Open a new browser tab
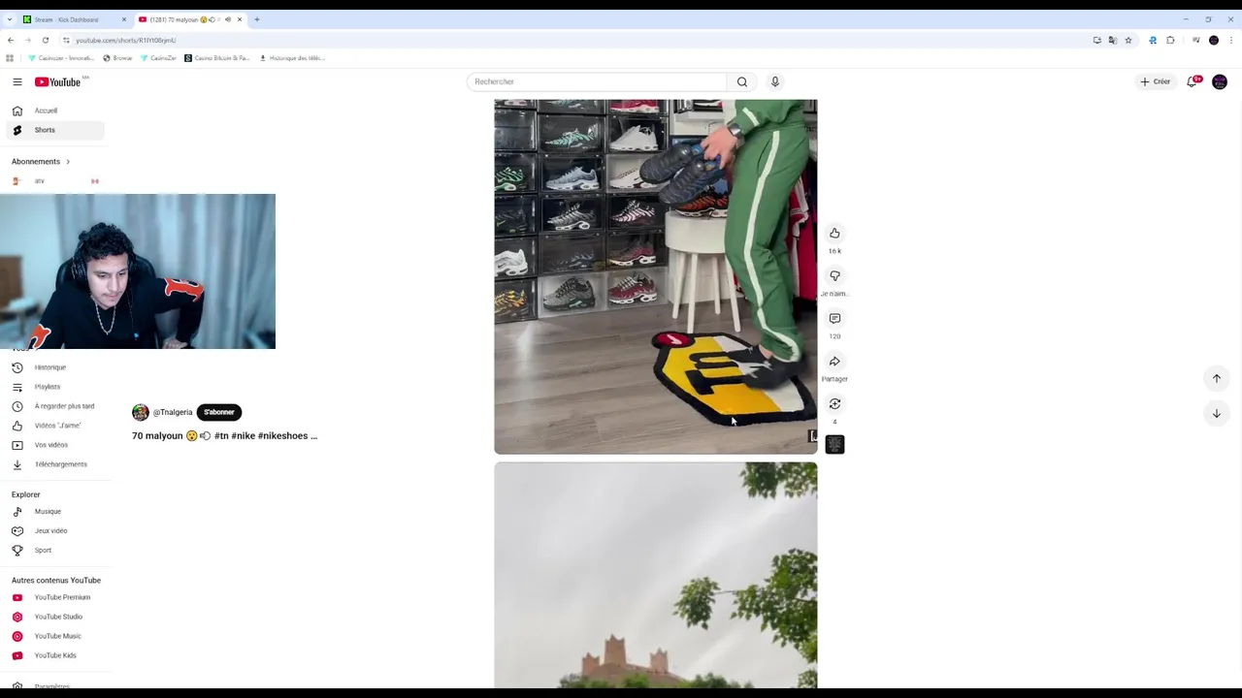1242x698 pixels. pyautogui.click(x=257, y=19)
